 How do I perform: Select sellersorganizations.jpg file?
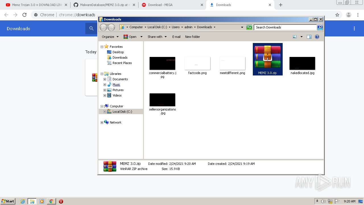162,104
